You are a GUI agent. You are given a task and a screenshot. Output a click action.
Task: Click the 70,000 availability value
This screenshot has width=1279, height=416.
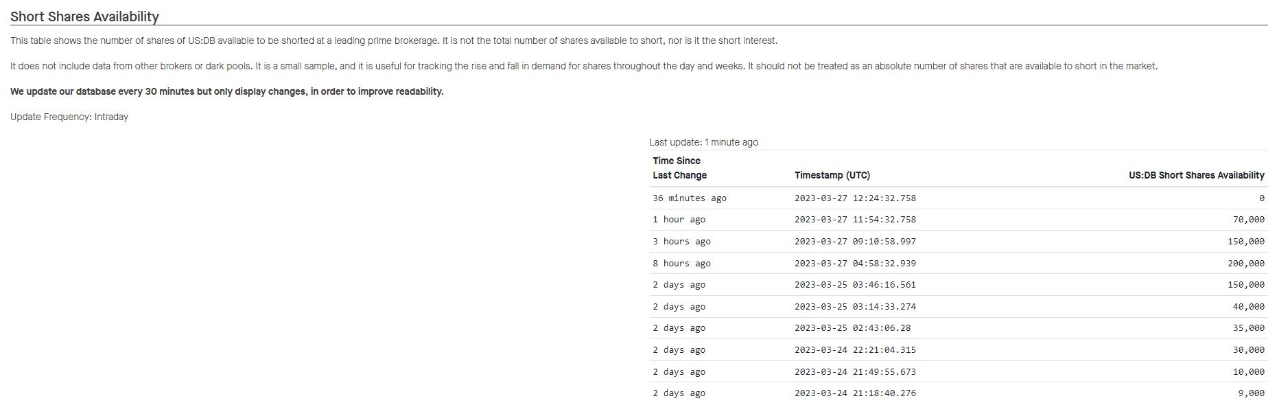(1248, 220)
